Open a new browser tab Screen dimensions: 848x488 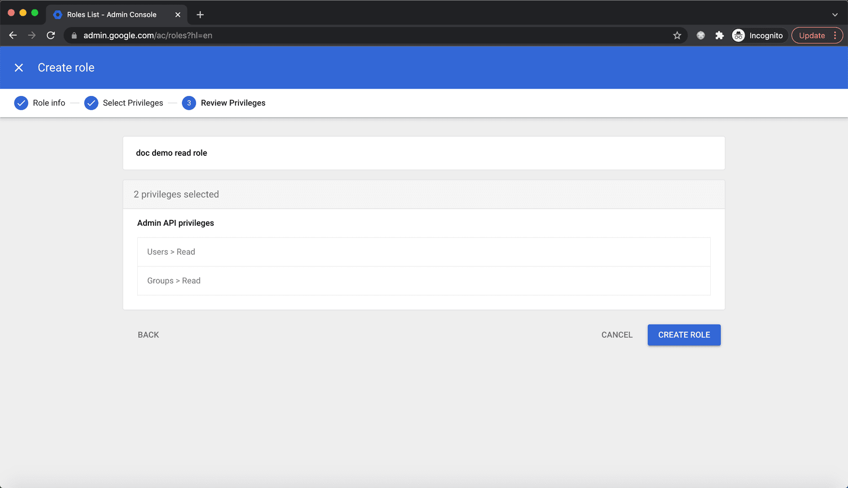click(x=200, y=15)
